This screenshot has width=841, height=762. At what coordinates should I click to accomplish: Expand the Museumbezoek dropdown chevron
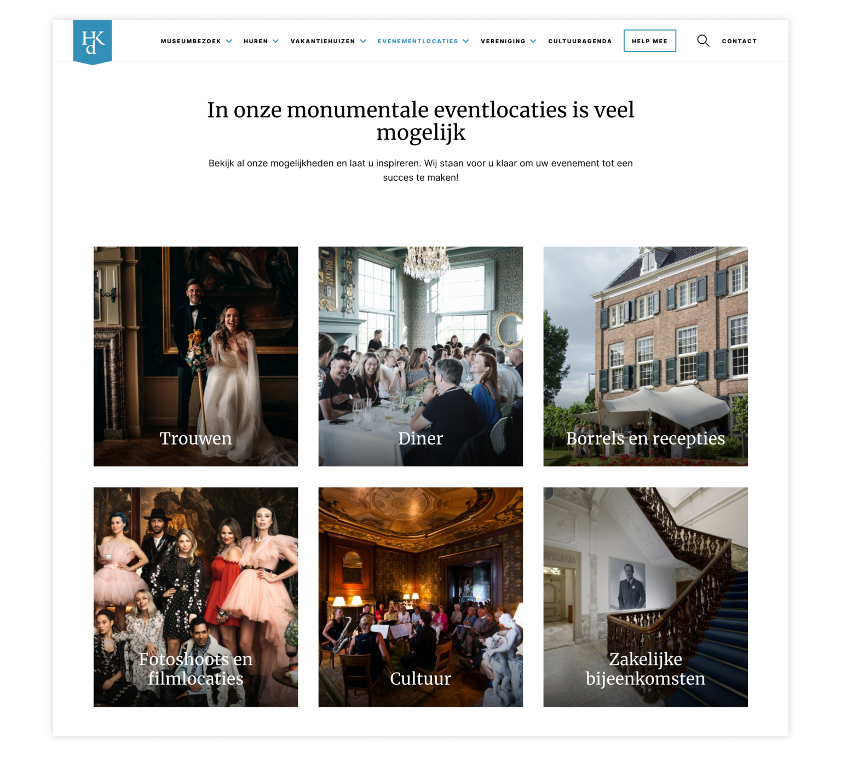(x=229, y=41)
